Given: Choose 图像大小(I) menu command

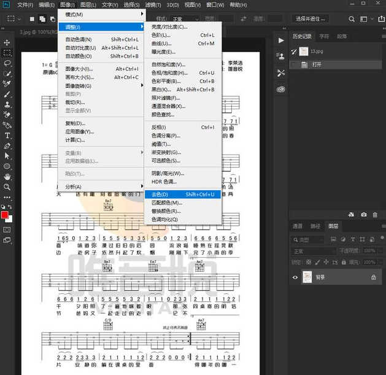Looking at the screenshot, I should coord(102,69).
